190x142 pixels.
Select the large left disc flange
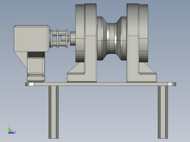pos(80,33)
